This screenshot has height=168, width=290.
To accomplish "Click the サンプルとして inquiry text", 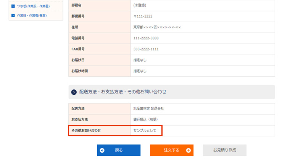I will tap(145, 131).
